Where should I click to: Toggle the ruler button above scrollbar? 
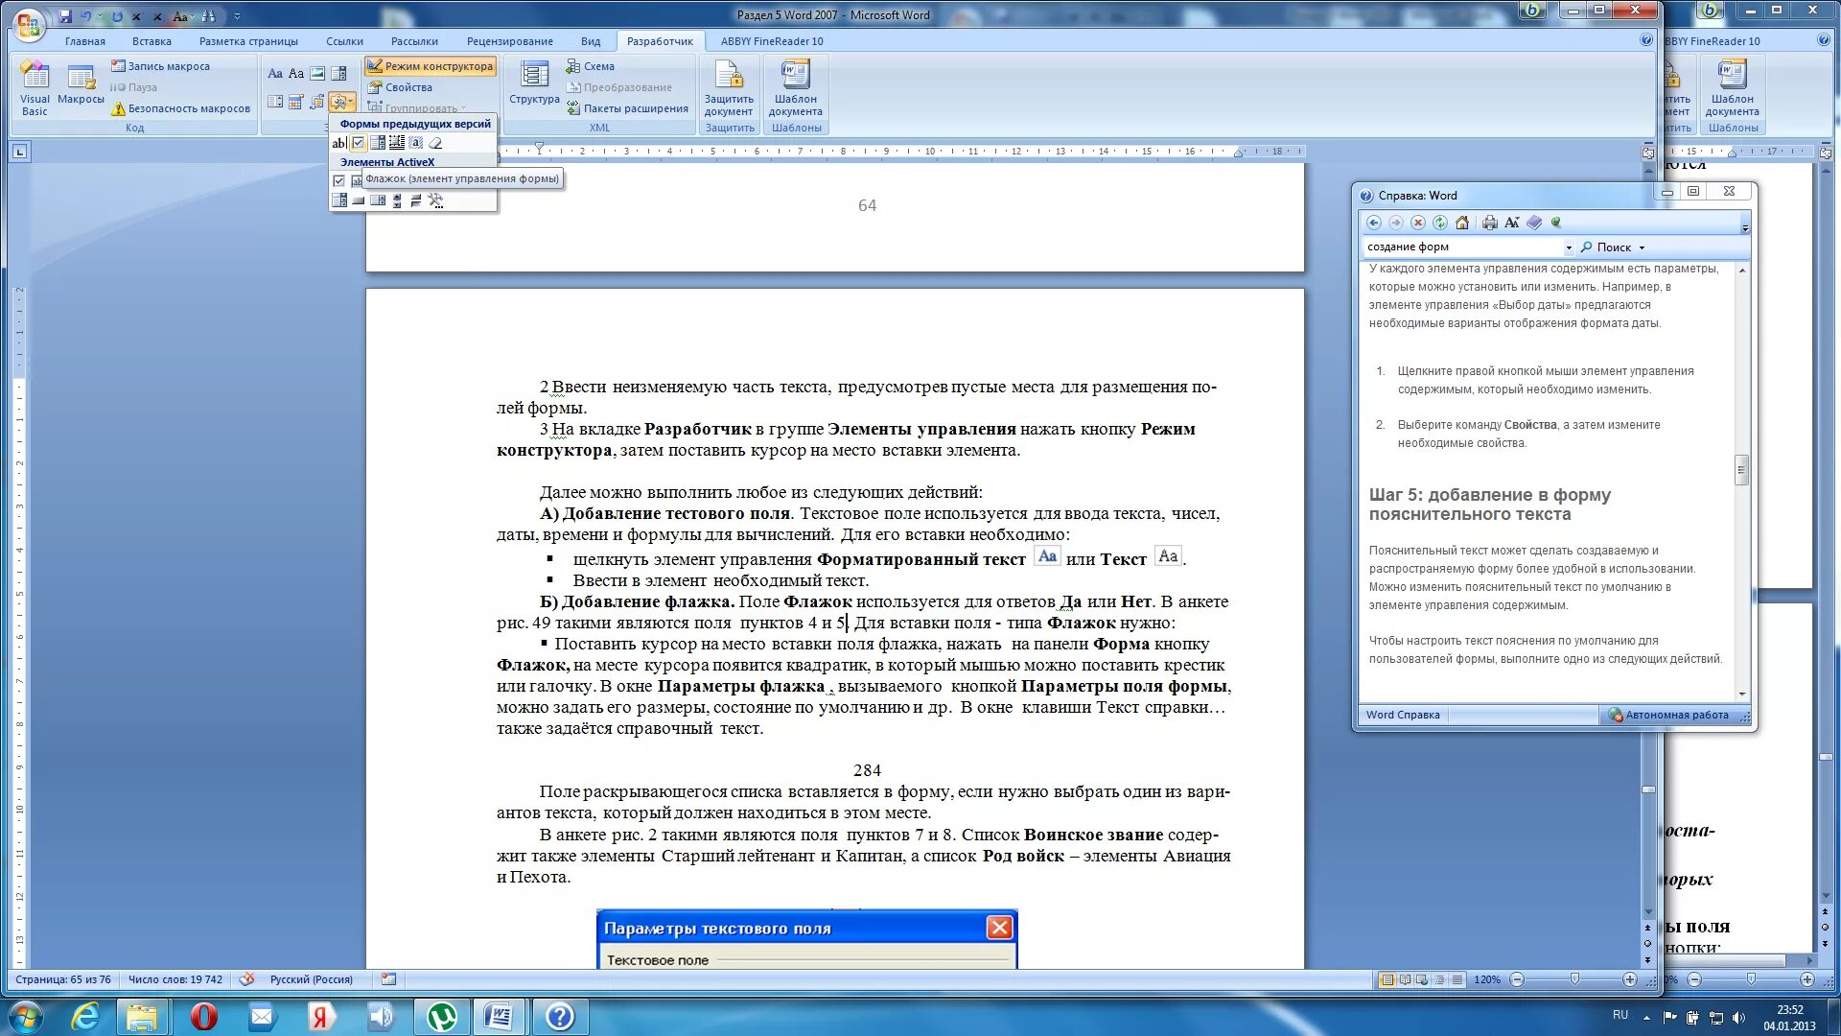point(1648,153)
